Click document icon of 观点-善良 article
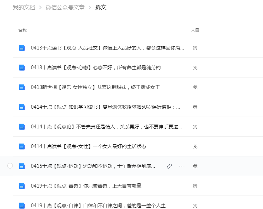The width and height of the screenshot is (263, 209). [x=22, y=186]
